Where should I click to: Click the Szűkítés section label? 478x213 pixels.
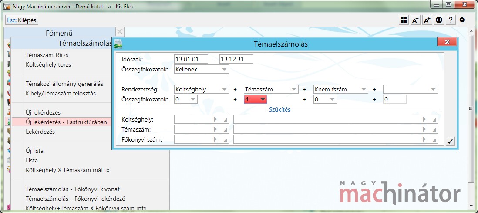pos(279,110)
